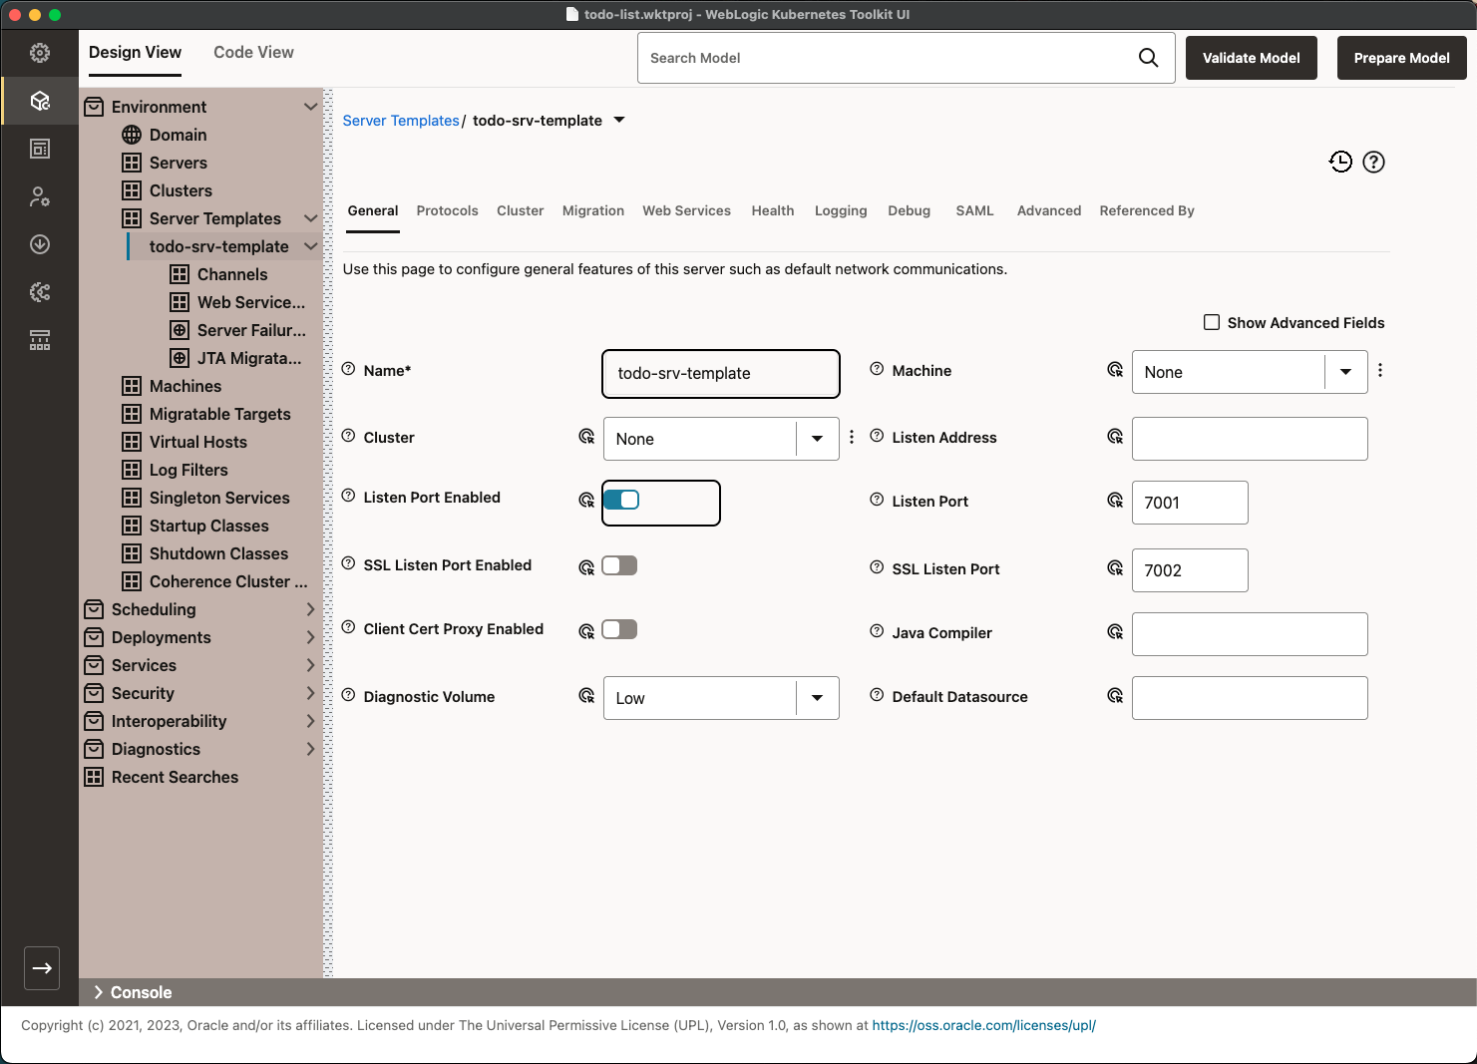Select Coherence Cluster tree item

[228, 581]
